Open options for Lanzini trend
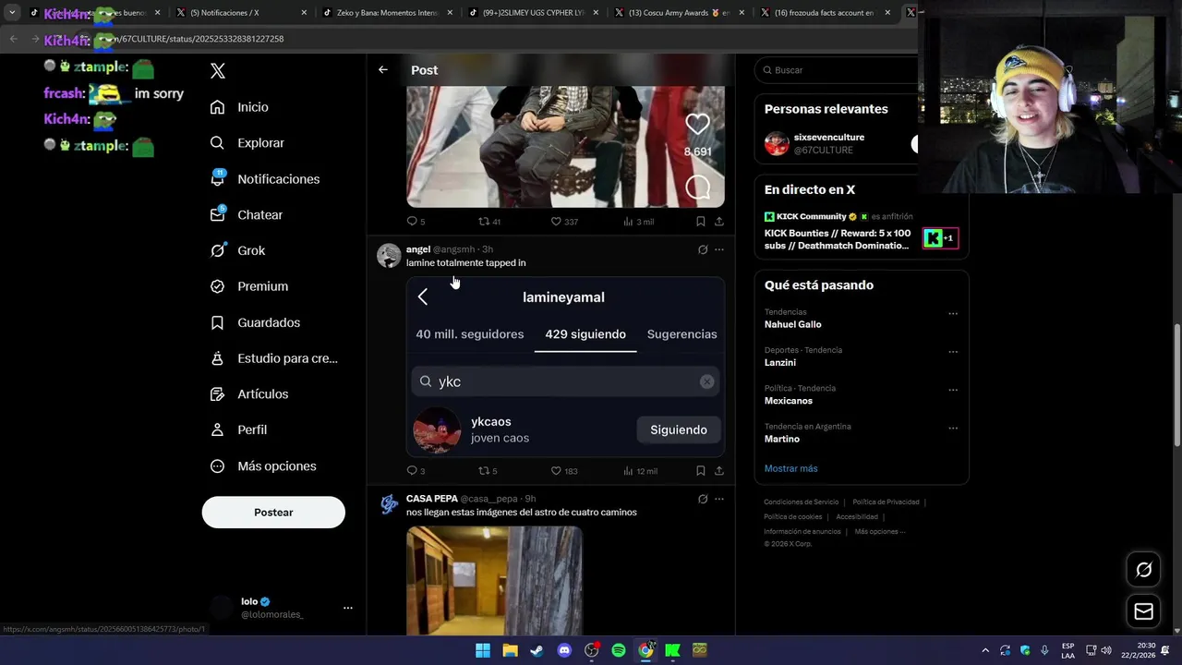1182x665 pixels. [953, 351]
